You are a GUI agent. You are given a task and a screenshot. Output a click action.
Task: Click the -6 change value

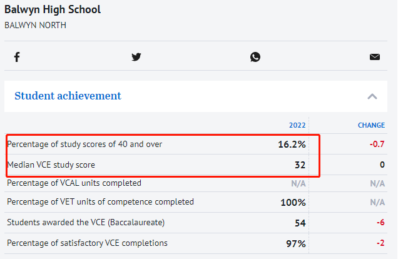(x=380, y=223)
